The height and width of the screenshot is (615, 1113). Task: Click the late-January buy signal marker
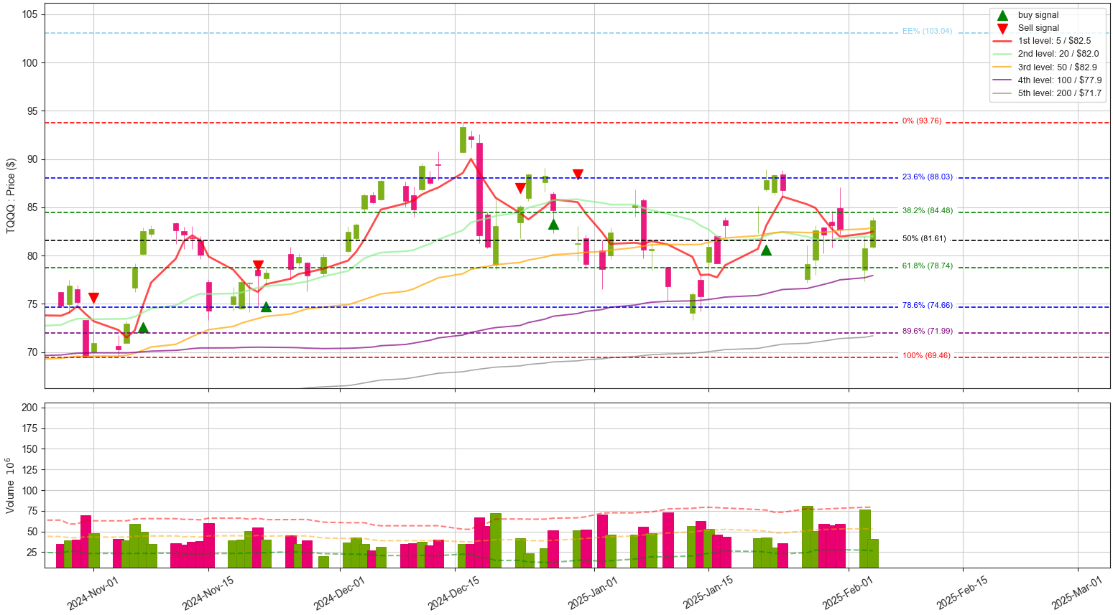(x=766, y=250)
